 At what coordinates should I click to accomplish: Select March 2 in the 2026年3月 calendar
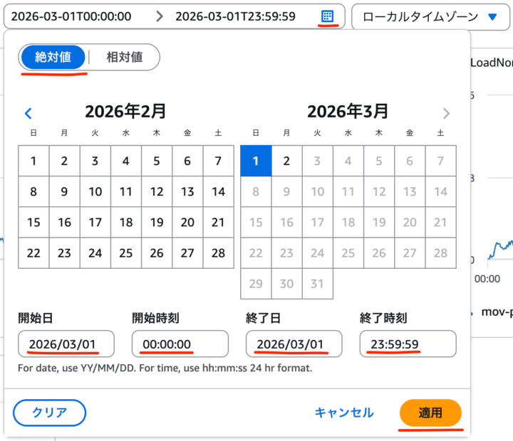[x=286, y=161]
